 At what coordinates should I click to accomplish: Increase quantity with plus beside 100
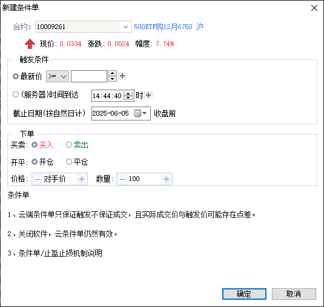coord(167,179)
